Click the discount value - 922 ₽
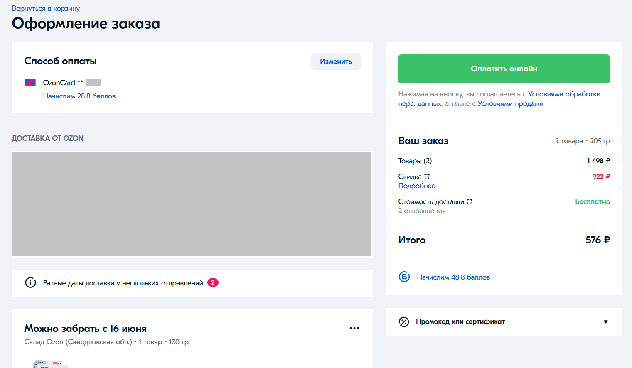 [x=599, y=177]
